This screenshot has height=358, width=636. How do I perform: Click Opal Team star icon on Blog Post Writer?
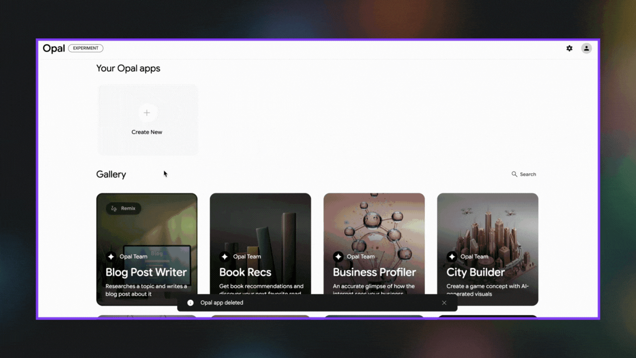coord(111,257)
